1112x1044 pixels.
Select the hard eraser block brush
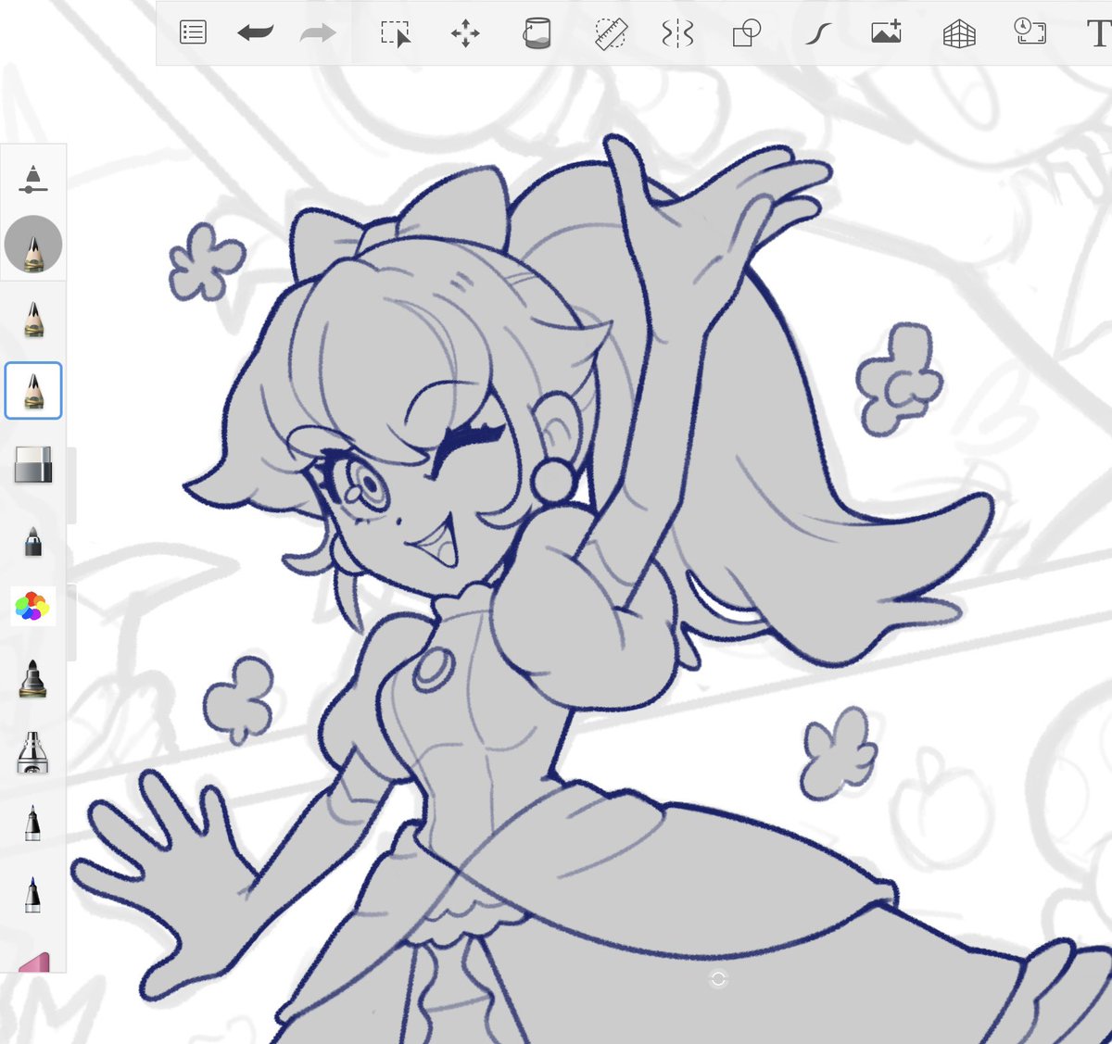point(33,465)
